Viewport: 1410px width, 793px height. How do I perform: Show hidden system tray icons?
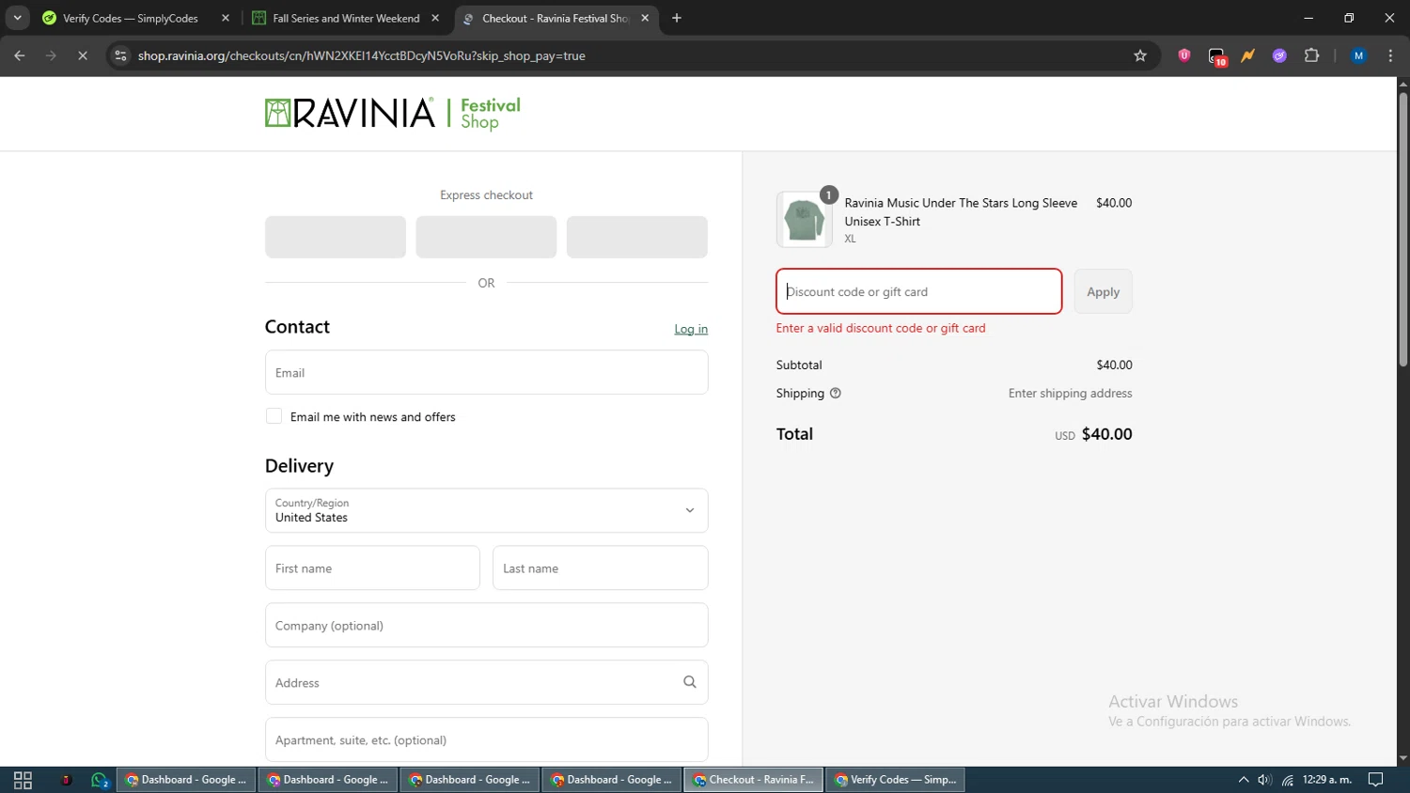[x=1243, y=780]
